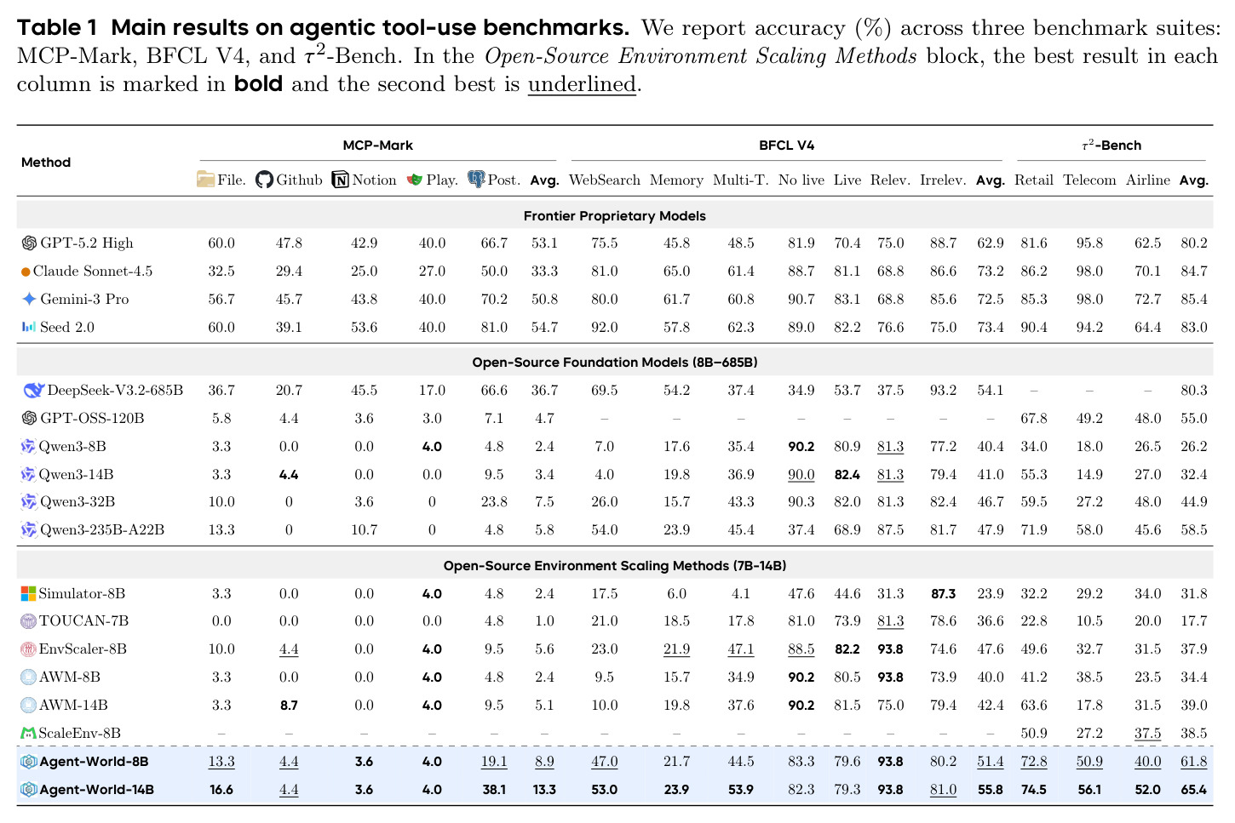Click AWM-14B's bold Github value 8.7

click(289, 706)
